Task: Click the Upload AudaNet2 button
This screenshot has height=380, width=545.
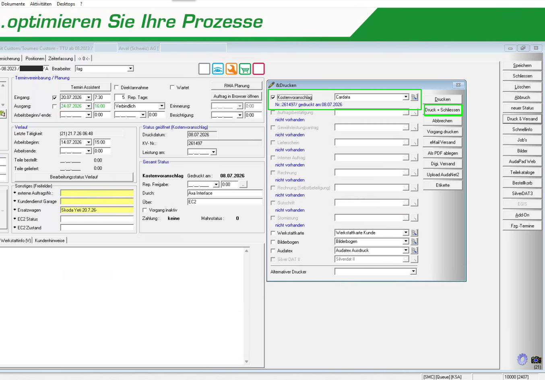Action: coord(442,175)
